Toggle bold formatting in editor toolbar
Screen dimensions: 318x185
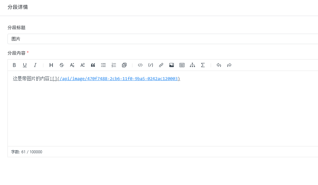(x=14, y=65)
